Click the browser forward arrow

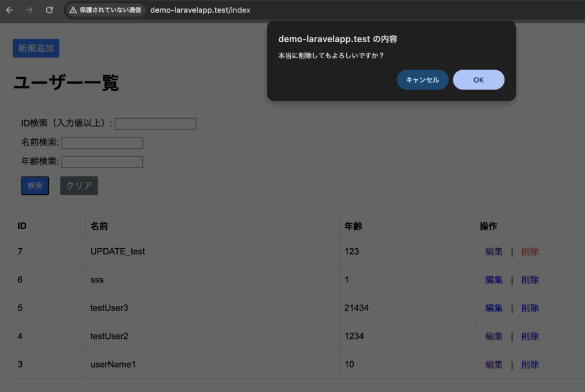(x=29, y=10)
